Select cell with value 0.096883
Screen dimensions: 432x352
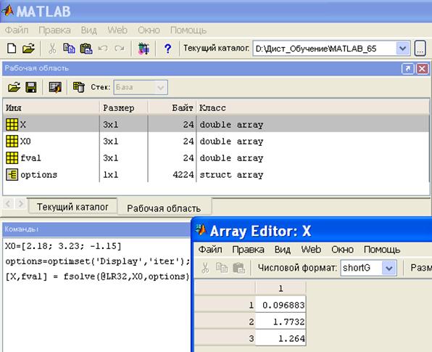pyautogui.click(x=281, y=305)
